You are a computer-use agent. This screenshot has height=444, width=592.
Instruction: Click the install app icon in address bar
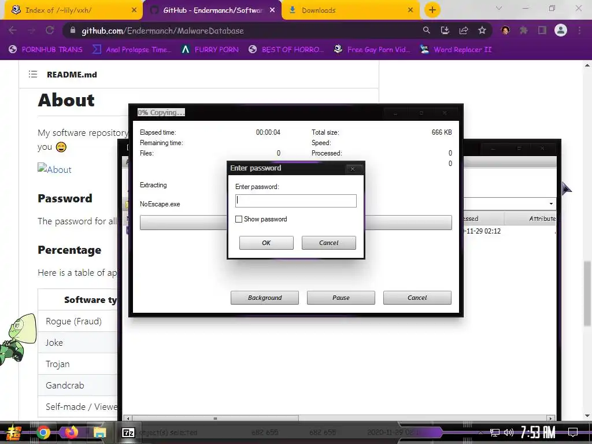(445, 30)
